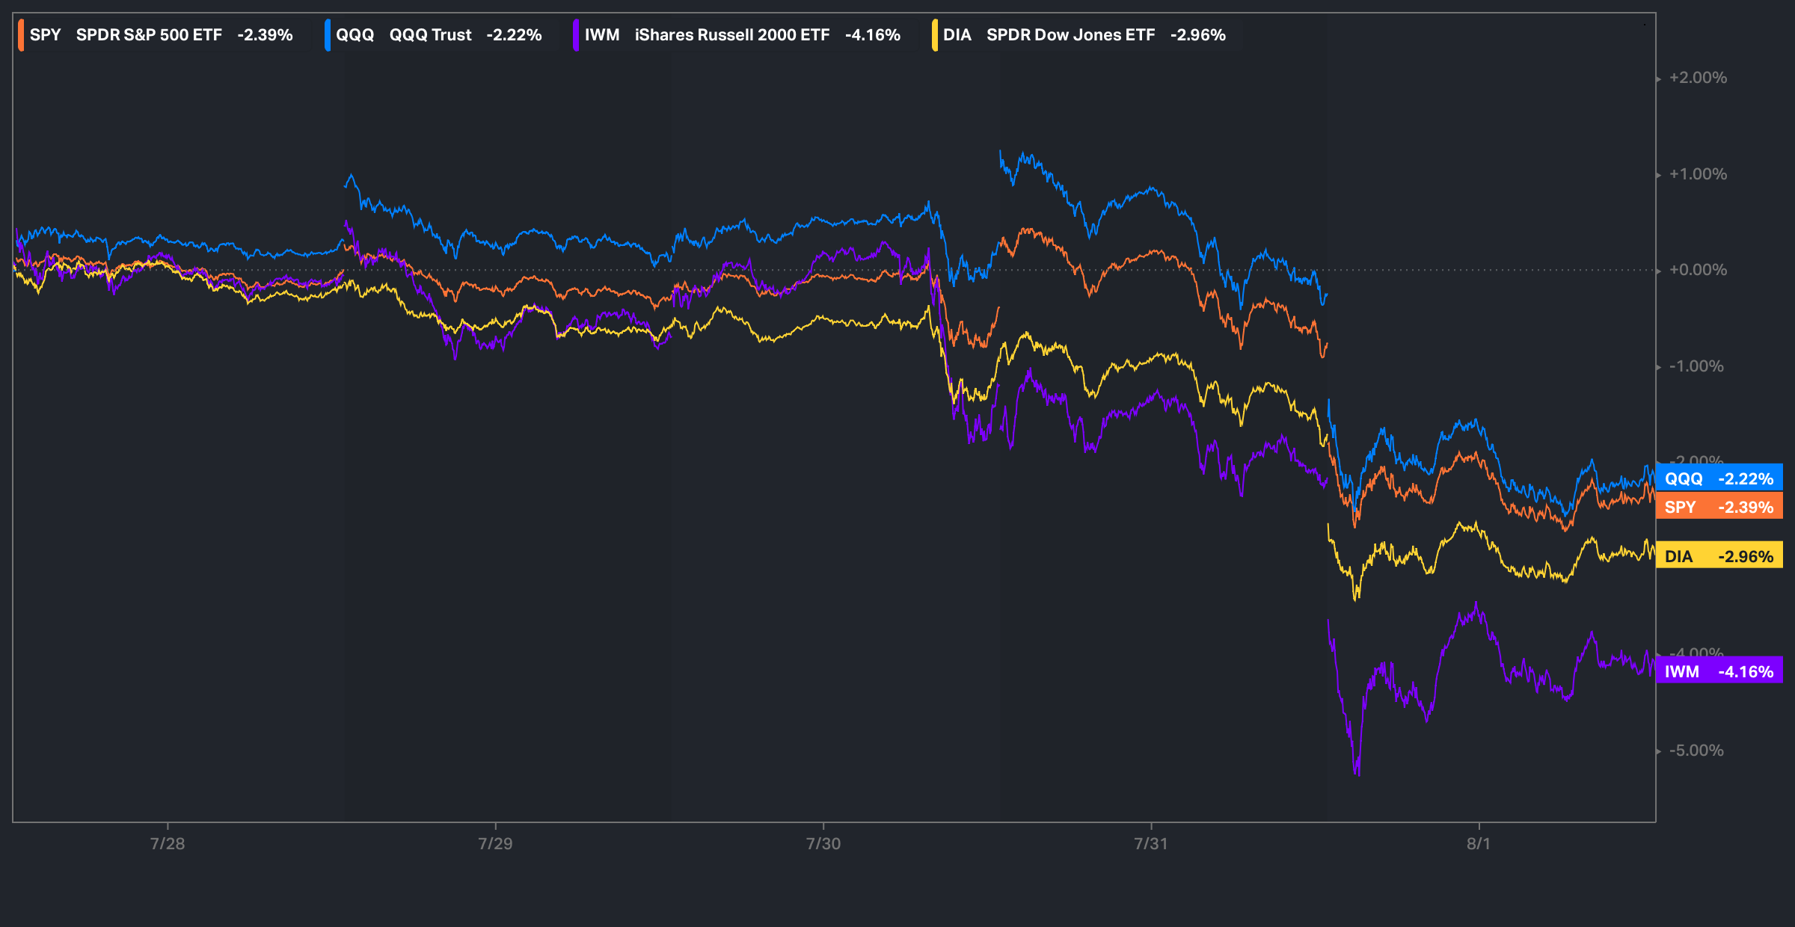Click the 7/30 date axis label

click(x=823, y=843)
